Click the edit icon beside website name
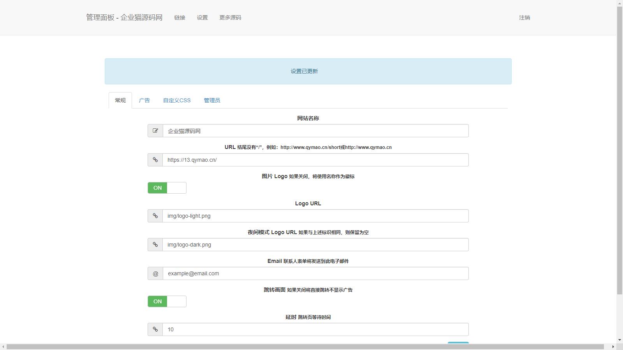Viewport: 623px width, 350px height. point(155,131)
